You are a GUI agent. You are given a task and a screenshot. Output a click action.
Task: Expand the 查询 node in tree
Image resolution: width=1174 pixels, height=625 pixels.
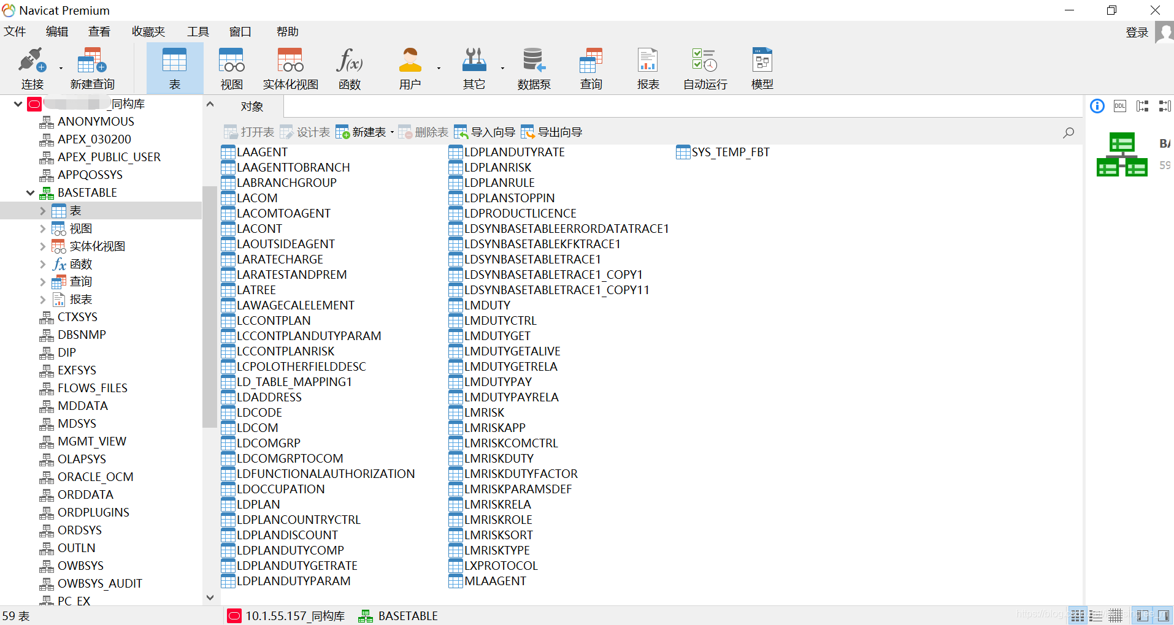tap(42, 282)
